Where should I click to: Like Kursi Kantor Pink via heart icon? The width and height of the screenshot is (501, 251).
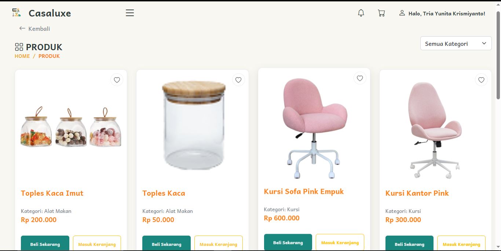pos(481,80)
